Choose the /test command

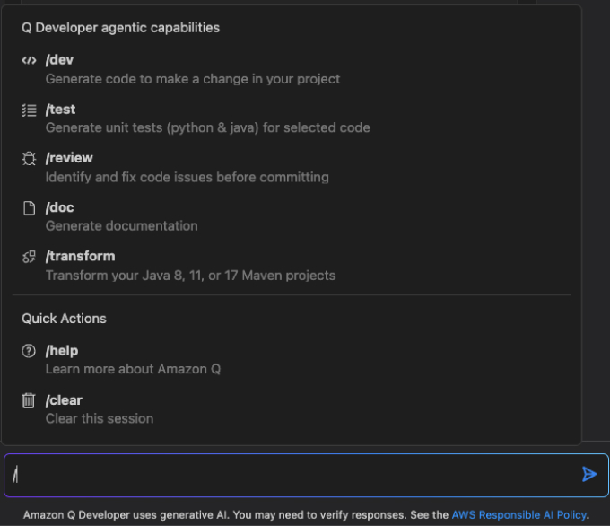pos(292,118)
